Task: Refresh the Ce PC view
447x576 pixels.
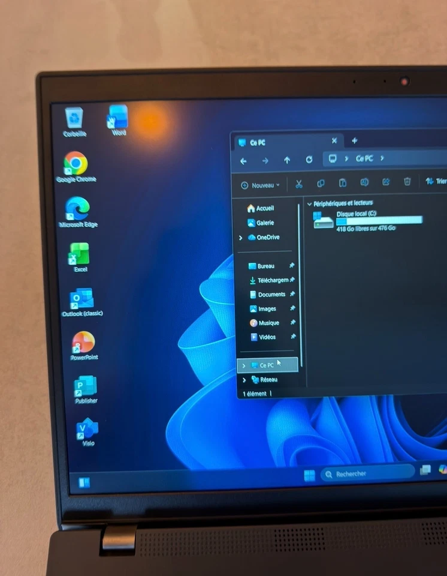Action: point(309,160)
